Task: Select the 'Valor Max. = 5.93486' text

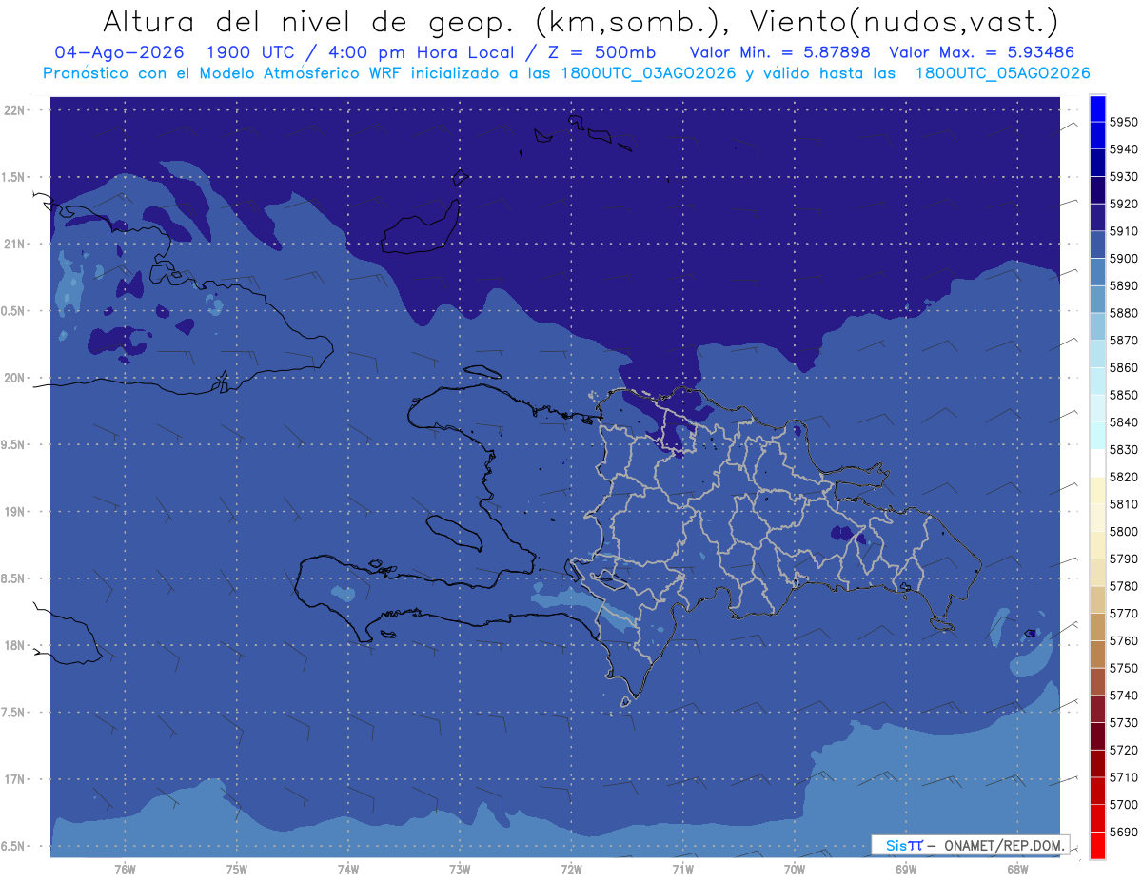Action: point(984,52)
